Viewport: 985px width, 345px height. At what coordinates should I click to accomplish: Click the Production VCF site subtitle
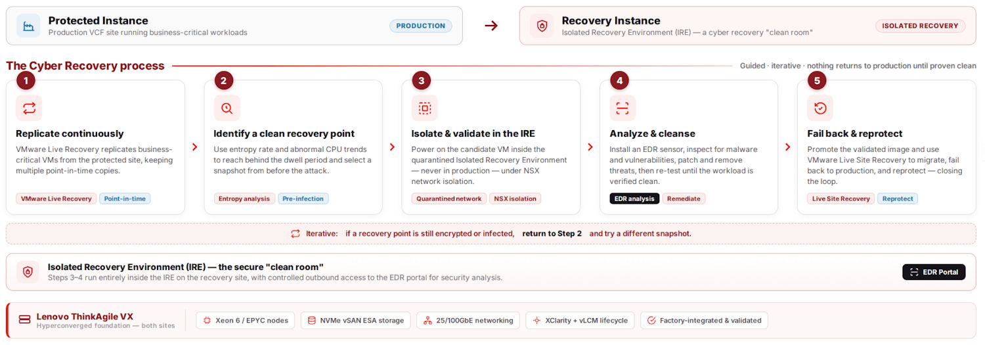click(148, 32)
